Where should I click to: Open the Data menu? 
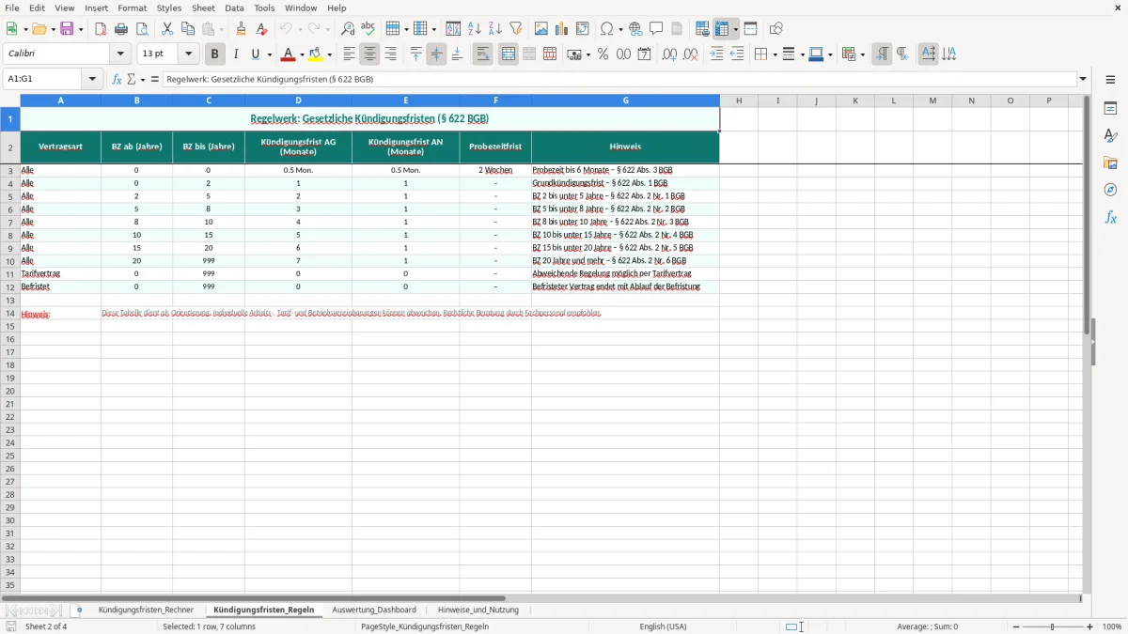pyautogui.click(x=234, y=8)
